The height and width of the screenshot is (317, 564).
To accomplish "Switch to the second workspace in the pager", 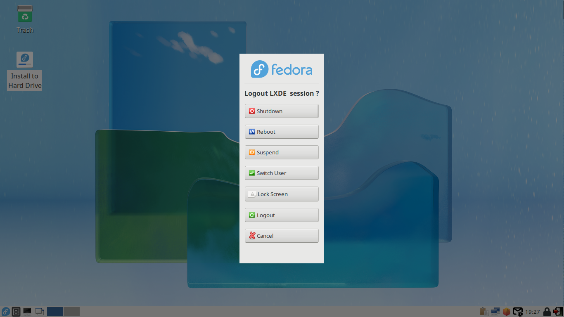I will click(71, 312).
